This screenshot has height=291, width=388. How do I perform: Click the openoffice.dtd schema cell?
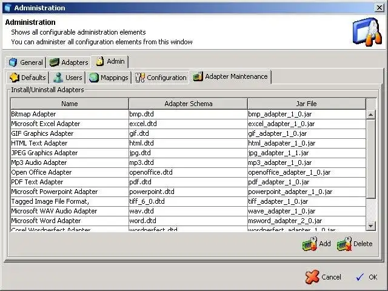(188, 172)
